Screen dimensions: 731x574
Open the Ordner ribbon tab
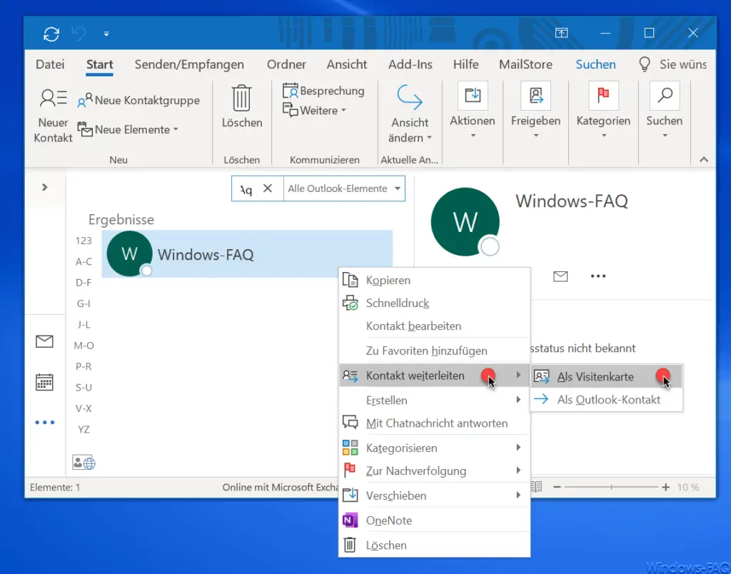point(286,64)
